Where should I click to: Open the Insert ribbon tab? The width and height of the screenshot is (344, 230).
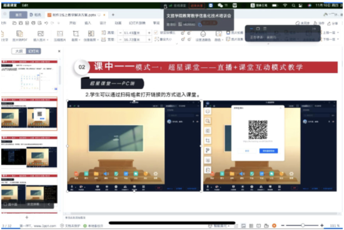88,23
